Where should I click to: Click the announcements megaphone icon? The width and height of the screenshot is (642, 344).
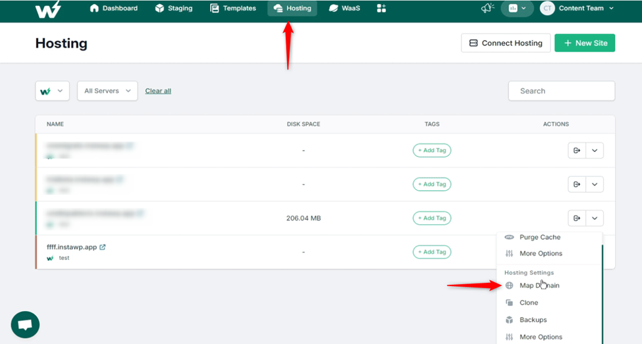[x=488, y=8]
